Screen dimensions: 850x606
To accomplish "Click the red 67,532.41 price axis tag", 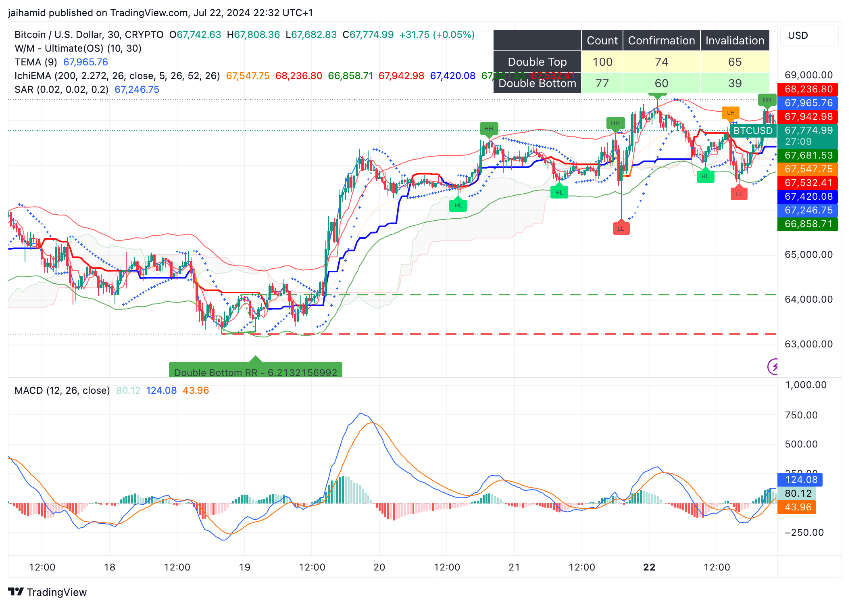I will pos(808,183).
